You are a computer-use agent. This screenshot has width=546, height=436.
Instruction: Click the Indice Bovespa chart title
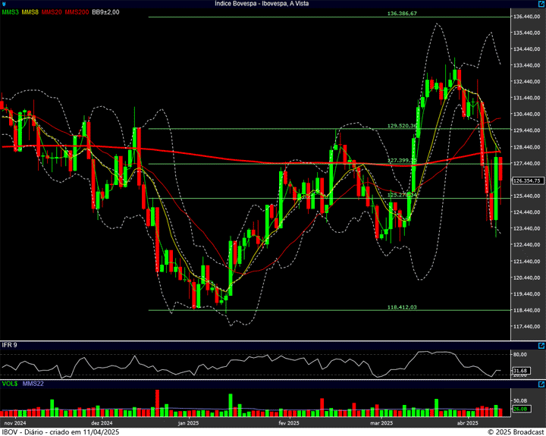click(x=273, y=4)
